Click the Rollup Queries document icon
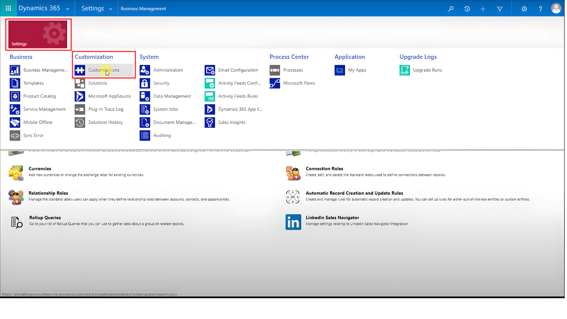This screenshot has width=567, height=319. [x=17, y=222]
